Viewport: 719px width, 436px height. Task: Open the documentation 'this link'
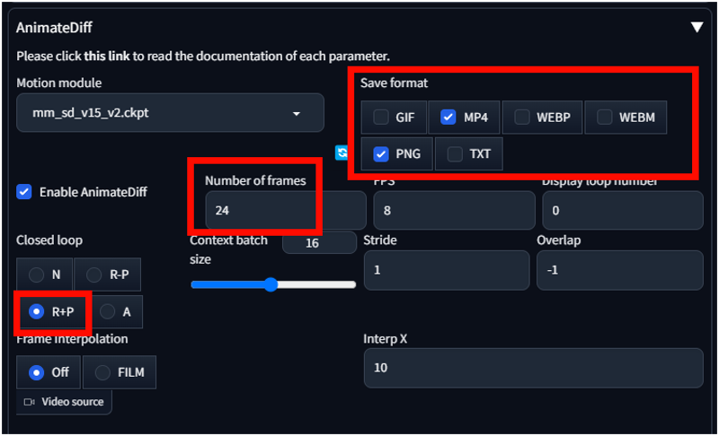tap(107, 56)
